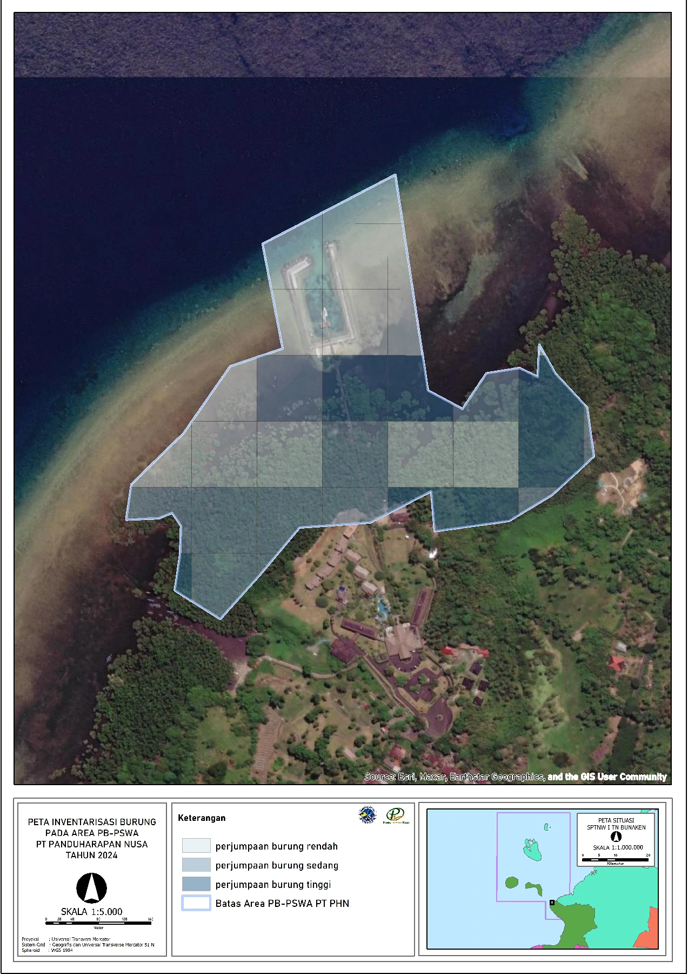The height and width of the screenshot is (974, 688).
Task: Click the blue circular Bunaken park logo
Action: tap(368, 815)
